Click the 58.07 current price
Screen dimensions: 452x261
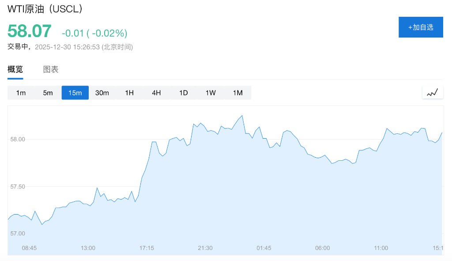pyautogui.click(x=30, y=31)
